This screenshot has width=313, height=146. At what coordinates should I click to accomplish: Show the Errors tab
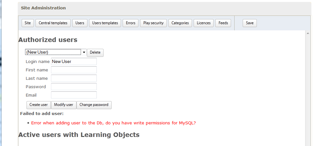[131, 23]
